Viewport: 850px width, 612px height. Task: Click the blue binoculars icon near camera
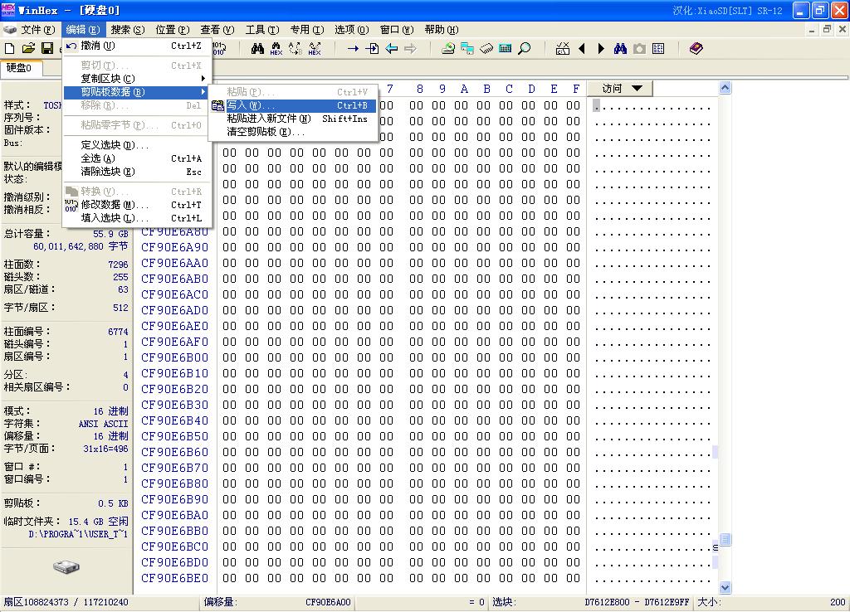click(620, 49)
